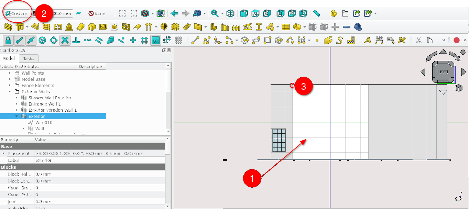This screenshot has height=209, width=469.
Task: Click the Arch Stairs tool icon
Action: coord(186,27)
